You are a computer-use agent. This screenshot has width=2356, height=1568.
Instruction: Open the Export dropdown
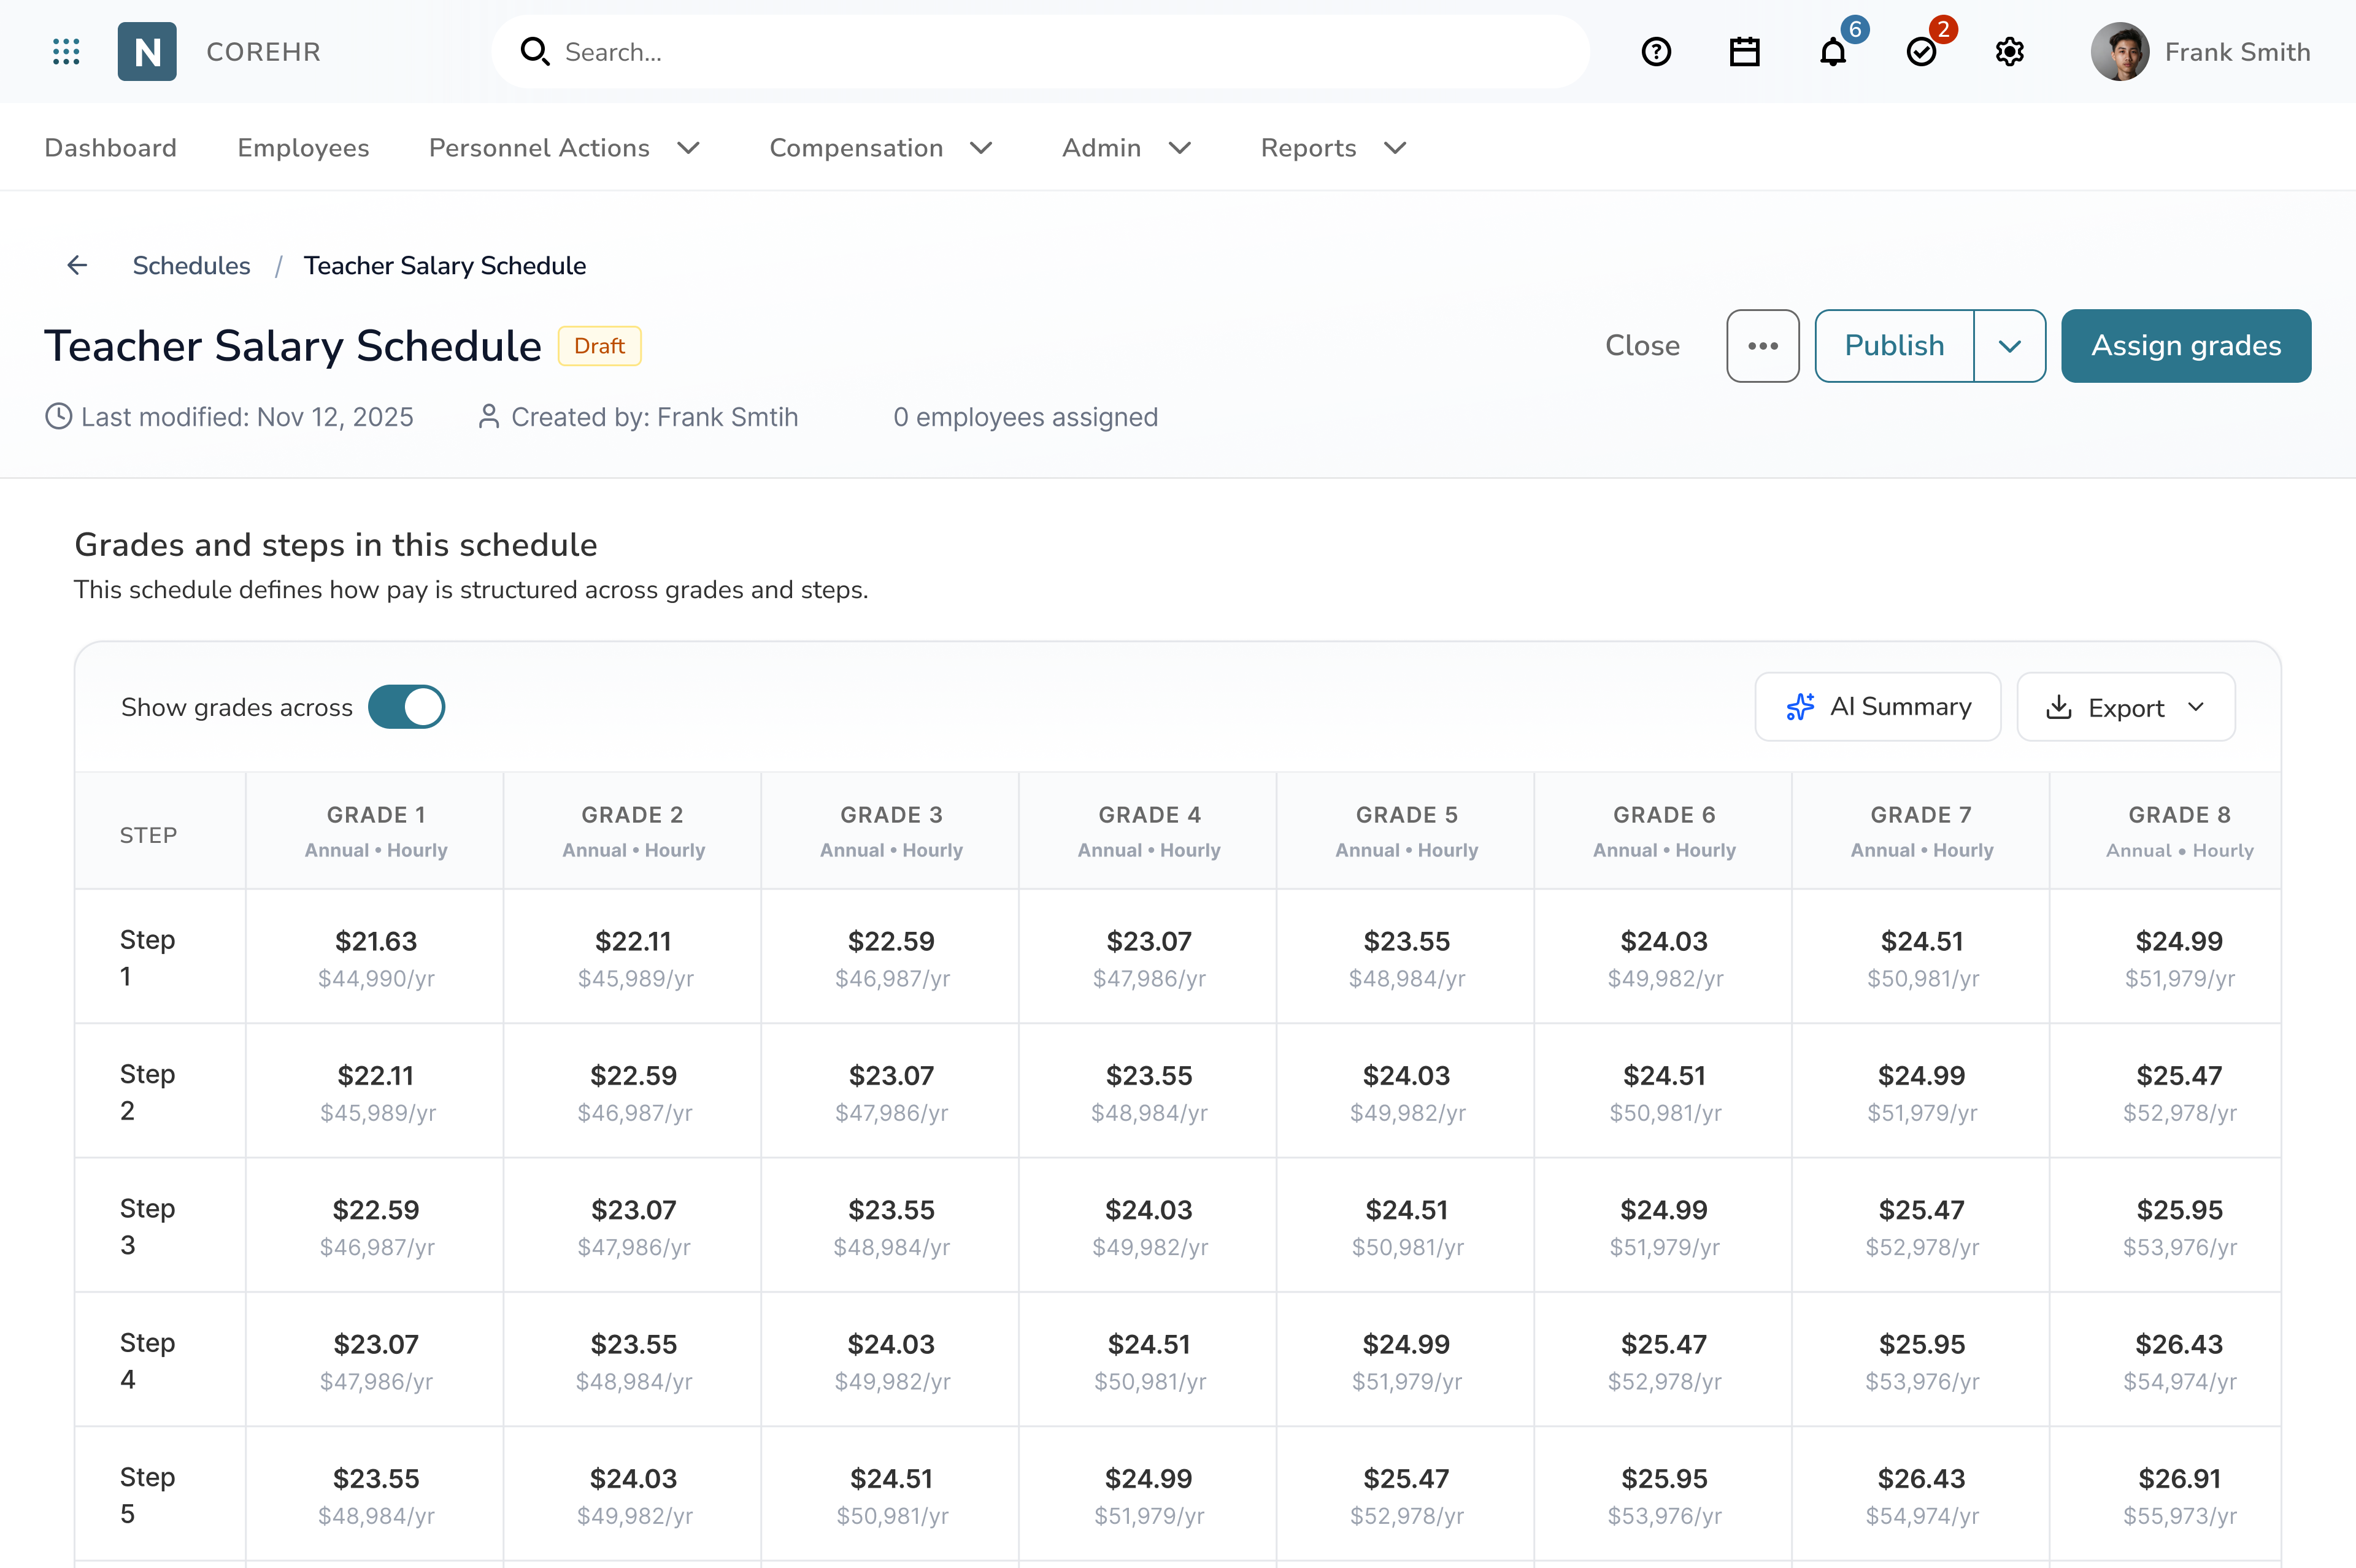click(x=2125, y=707)
